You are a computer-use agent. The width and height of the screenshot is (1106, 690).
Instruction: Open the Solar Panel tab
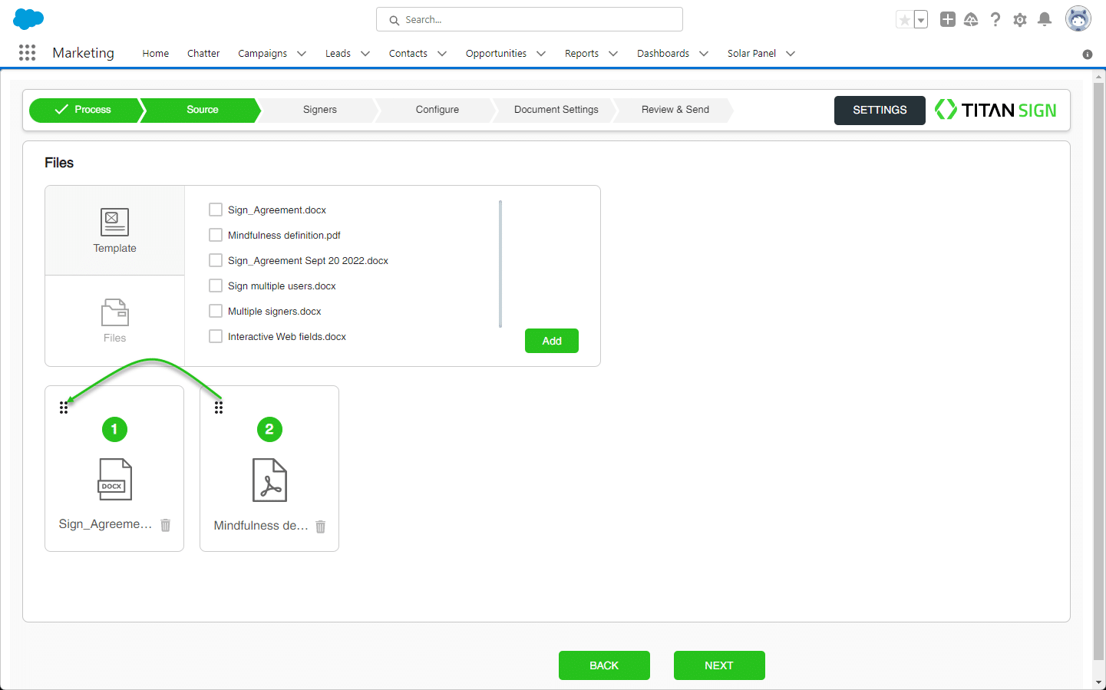(751, 54)
